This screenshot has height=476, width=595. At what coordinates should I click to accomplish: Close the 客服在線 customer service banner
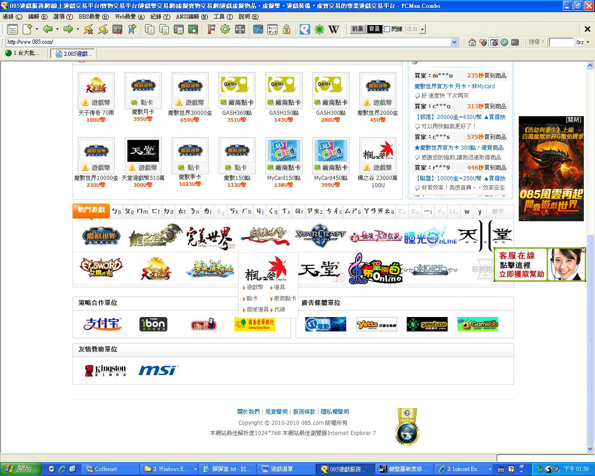coord(583,250)
